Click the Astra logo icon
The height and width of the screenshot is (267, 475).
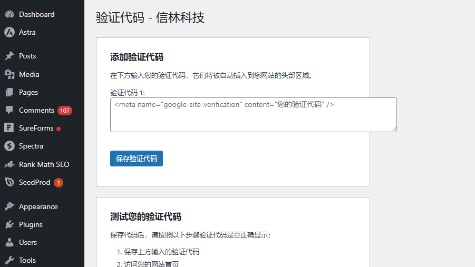click(9, 32)
